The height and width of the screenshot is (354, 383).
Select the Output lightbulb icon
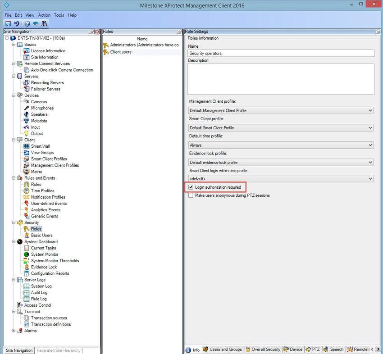coord(27,134)
